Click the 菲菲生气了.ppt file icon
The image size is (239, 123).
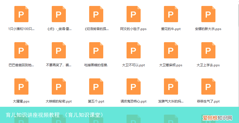pos(208,87)
